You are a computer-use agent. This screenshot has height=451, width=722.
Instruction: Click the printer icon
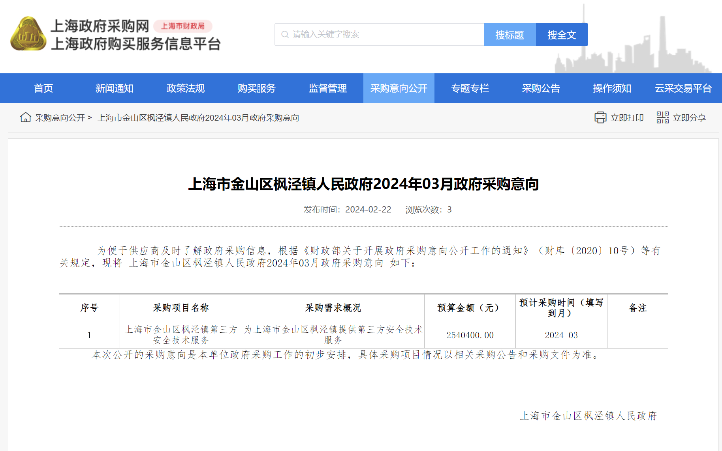[x=600, y=117]
